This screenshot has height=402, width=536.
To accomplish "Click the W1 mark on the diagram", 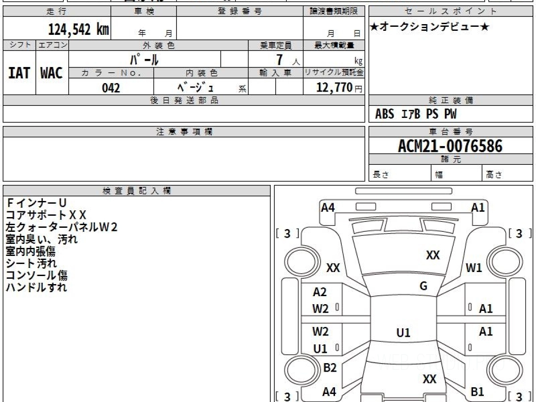I will 474,268.
